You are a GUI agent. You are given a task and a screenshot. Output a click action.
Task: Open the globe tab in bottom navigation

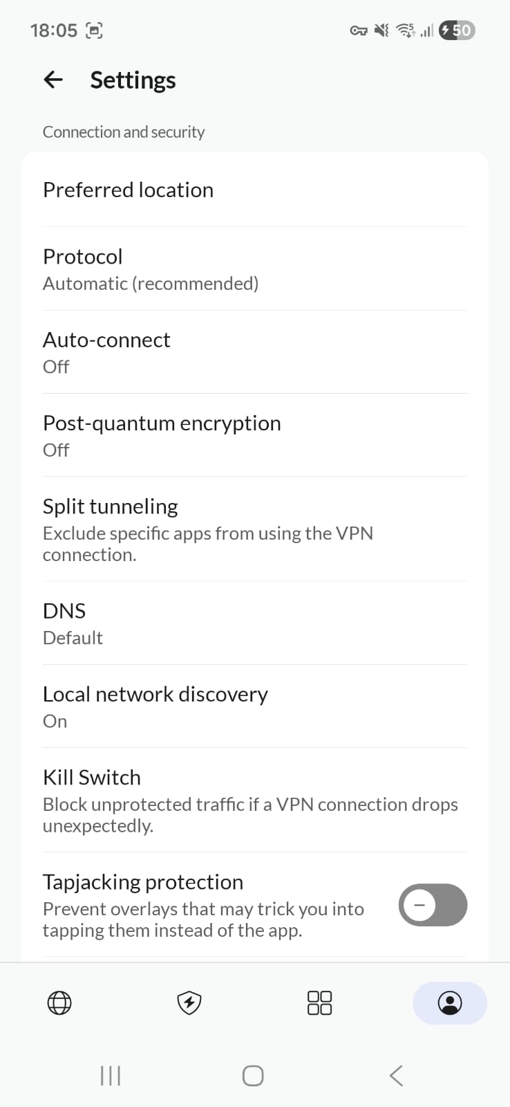tap(59, 1003)
